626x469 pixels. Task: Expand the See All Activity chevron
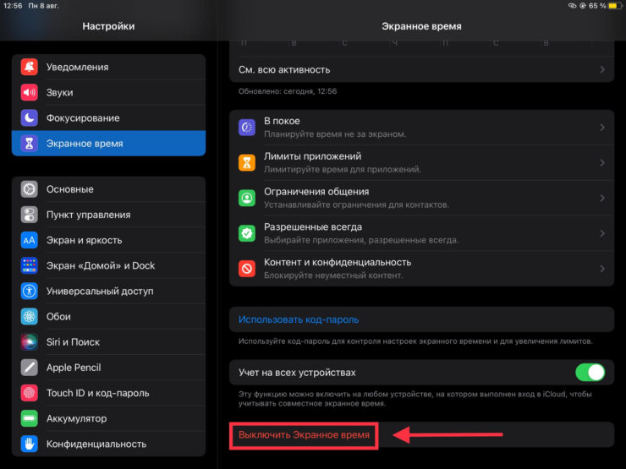602,69
